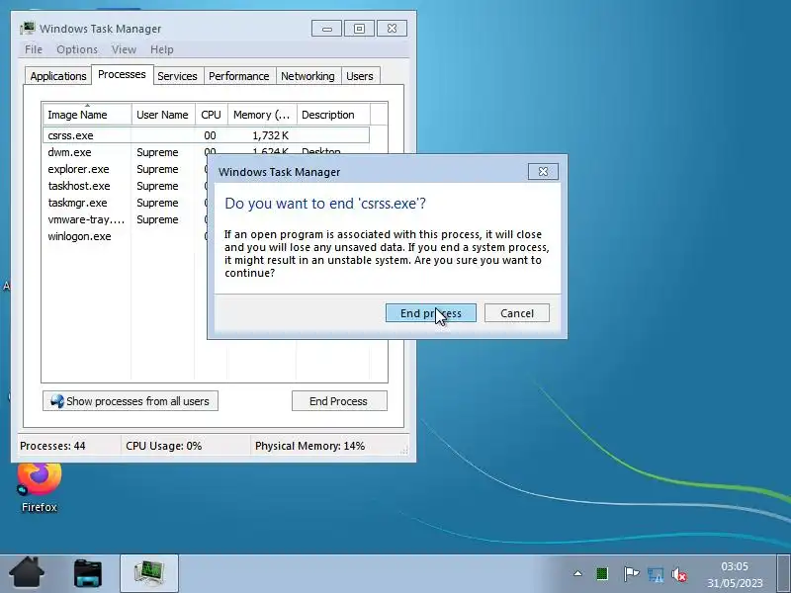This screenshot has height=593, width=791.
Task: Select explorer.exe process row
Action: 125,169
